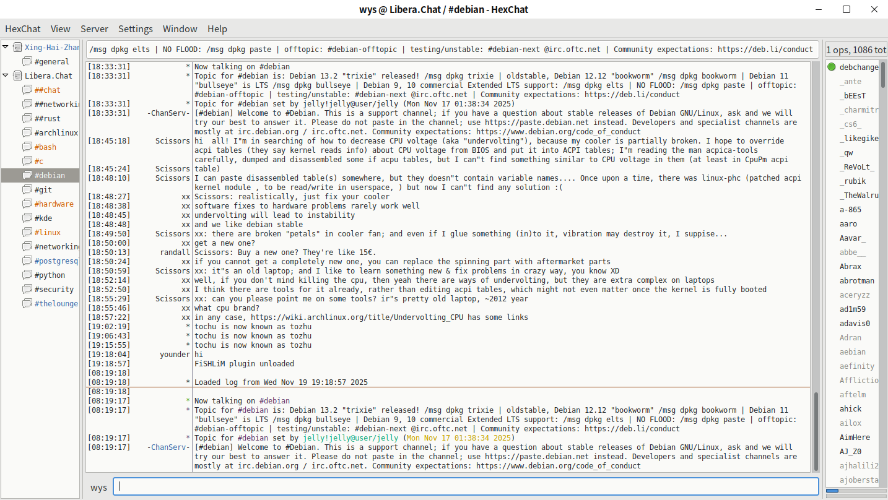Click the channel icon next to #kde
Image resolution: width=888 pixels, height=500 pixels.
tap(27, 218)
